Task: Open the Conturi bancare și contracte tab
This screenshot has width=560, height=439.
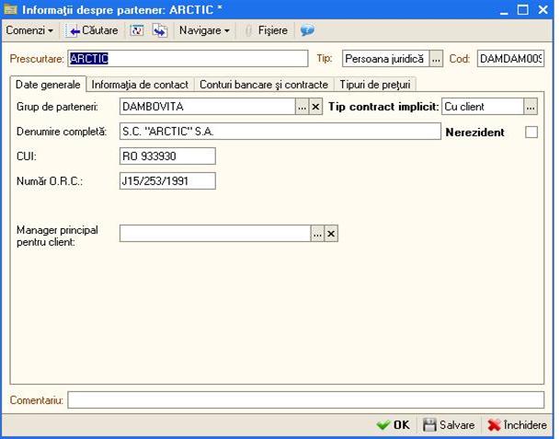Action: tap(264, 85)
